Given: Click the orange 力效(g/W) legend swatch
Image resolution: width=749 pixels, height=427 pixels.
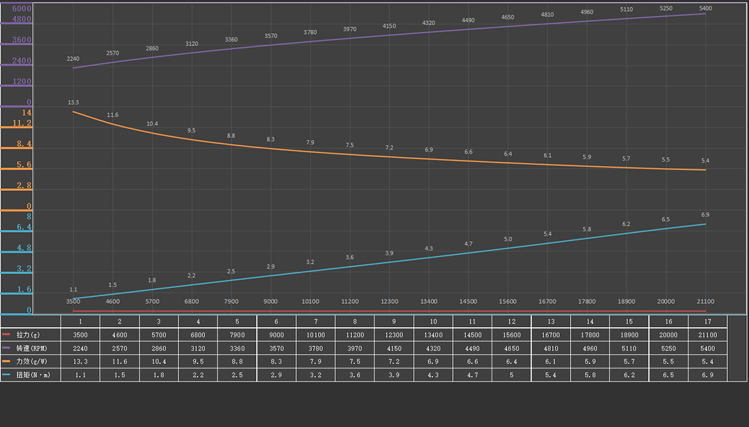Looking at the screenshot, I should point(6,361).
